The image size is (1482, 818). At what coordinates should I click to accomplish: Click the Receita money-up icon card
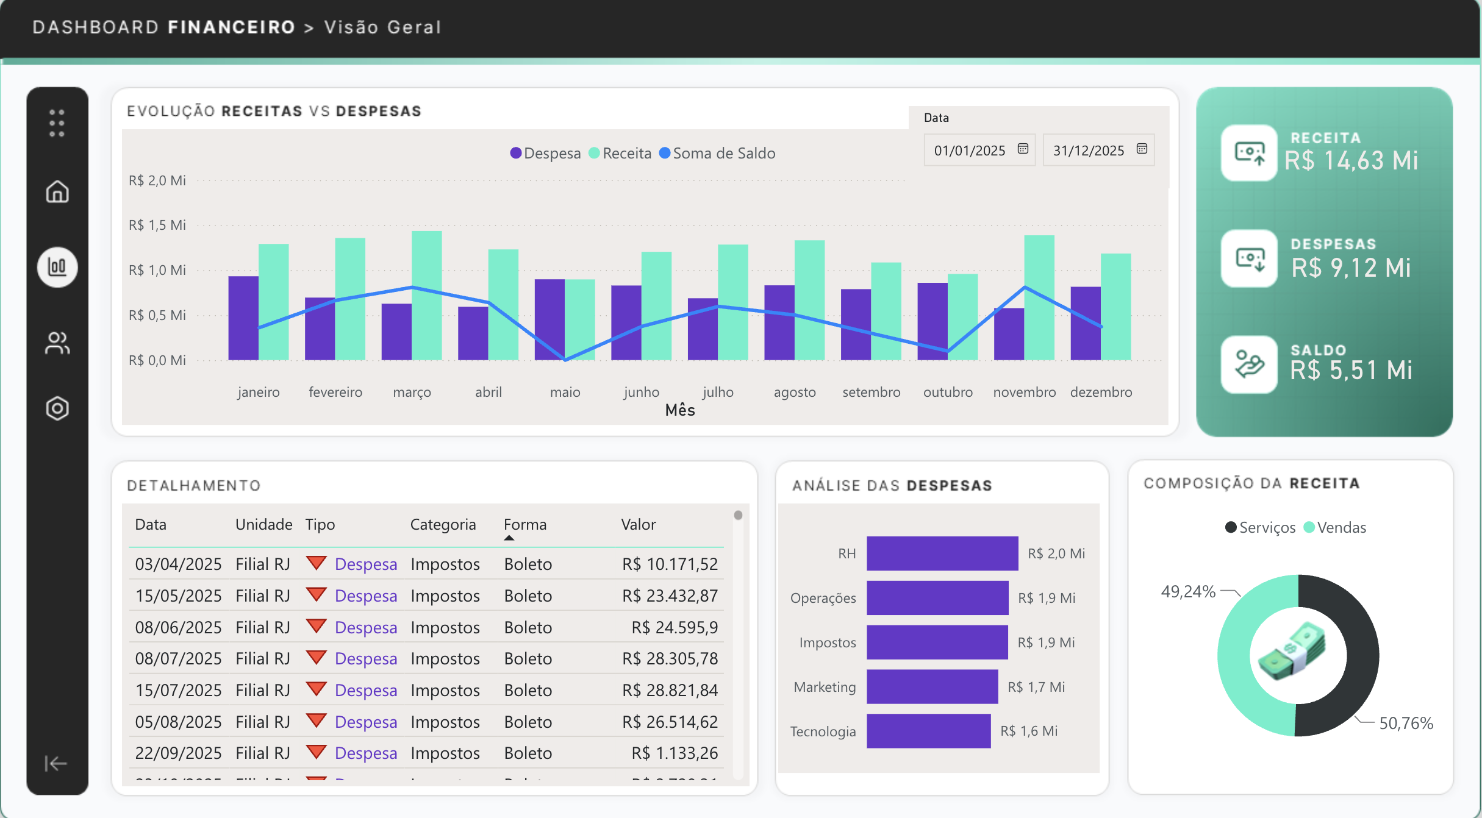click(x=1249, y=153)
